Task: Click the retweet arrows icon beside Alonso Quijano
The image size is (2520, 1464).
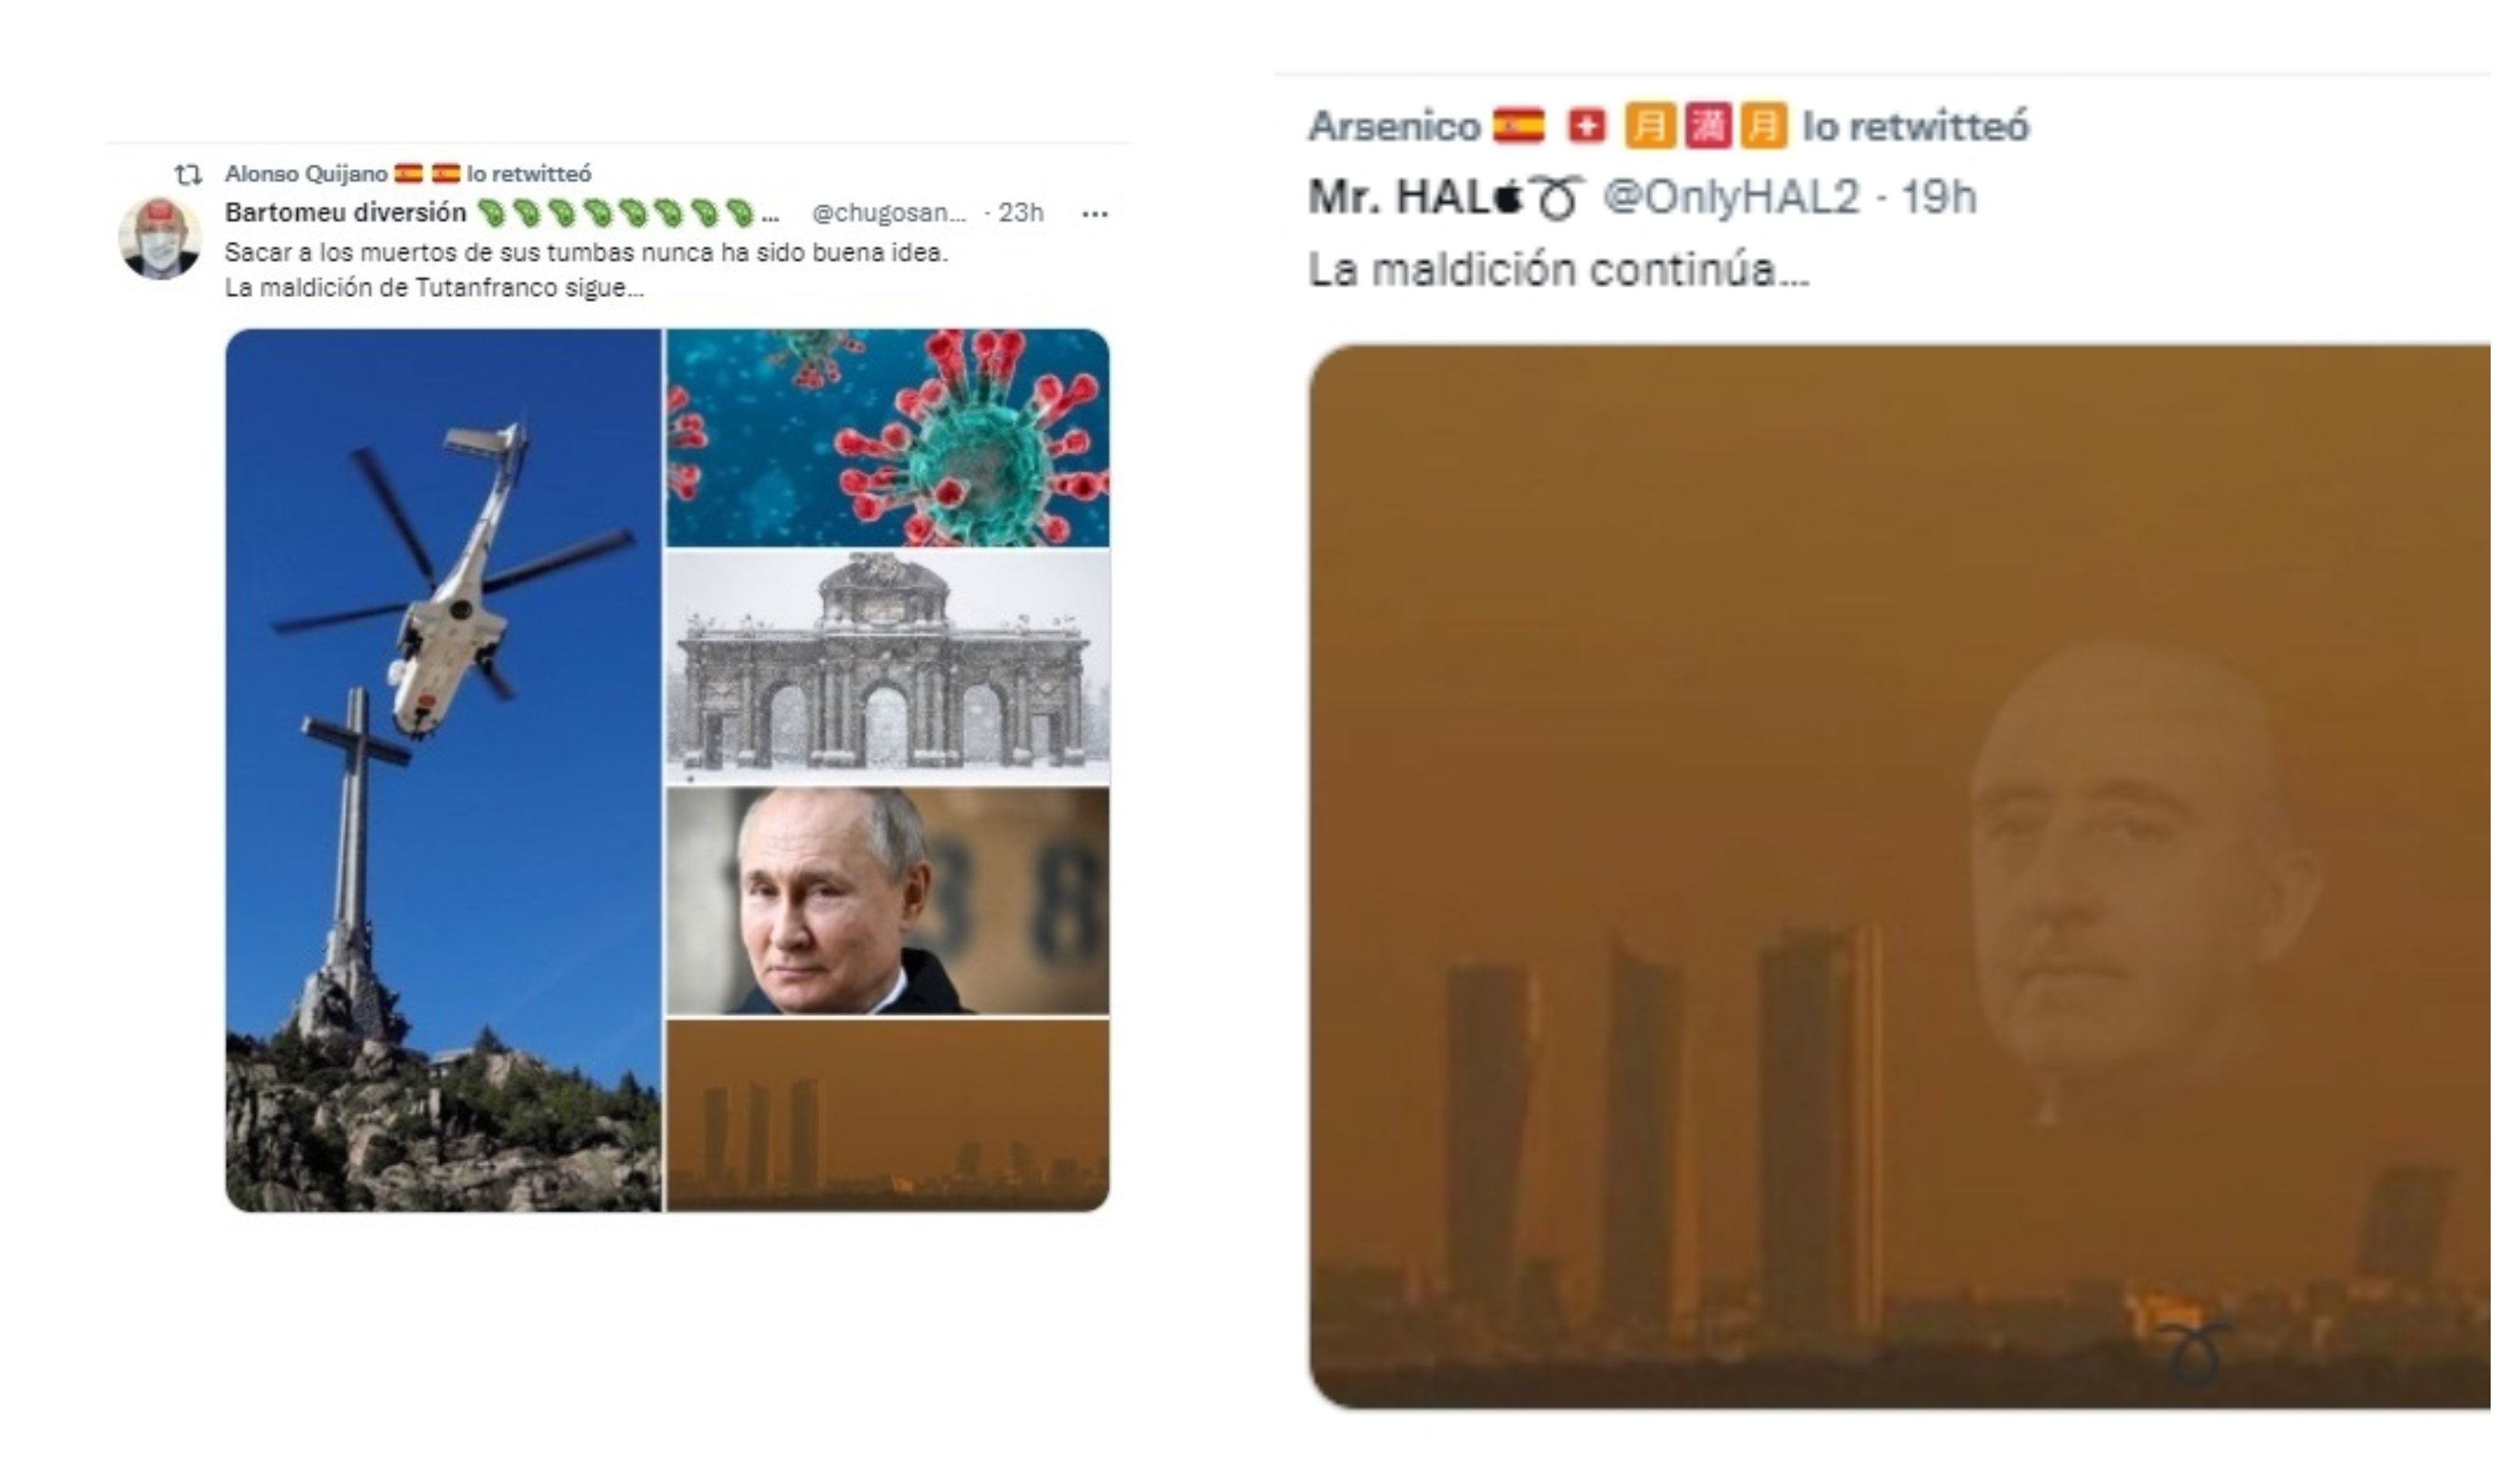Action: [x=189, y=175]
